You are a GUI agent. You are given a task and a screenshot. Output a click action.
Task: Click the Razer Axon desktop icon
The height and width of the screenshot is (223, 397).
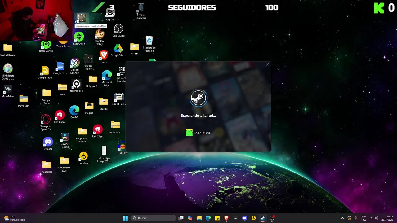79,39
